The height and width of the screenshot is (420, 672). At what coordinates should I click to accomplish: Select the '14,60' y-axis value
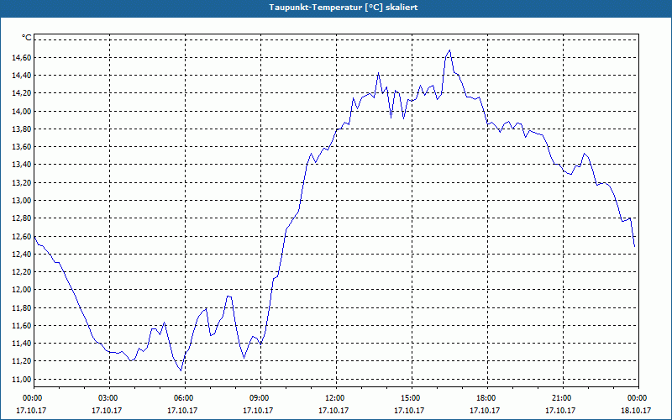coord(22,57)
